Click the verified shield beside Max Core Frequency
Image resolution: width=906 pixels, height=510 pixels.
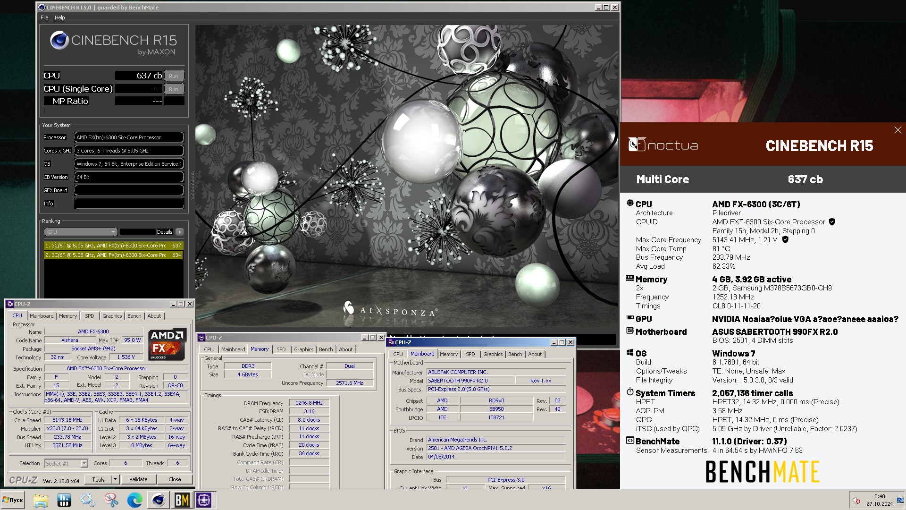(785, 239)
